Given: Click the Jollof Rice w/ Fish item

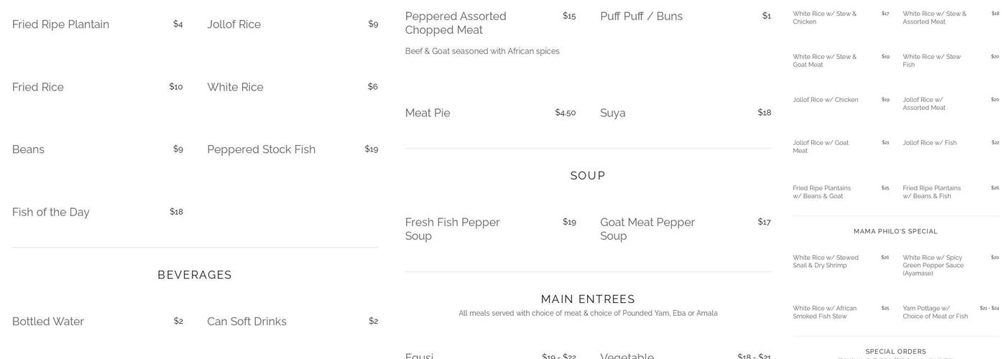Looking at the screenshot, I should pos(930,143).
